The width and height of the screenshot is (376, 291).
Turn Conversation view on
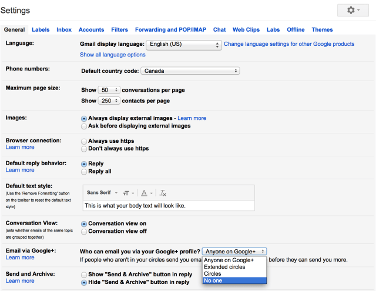(84, 224)
